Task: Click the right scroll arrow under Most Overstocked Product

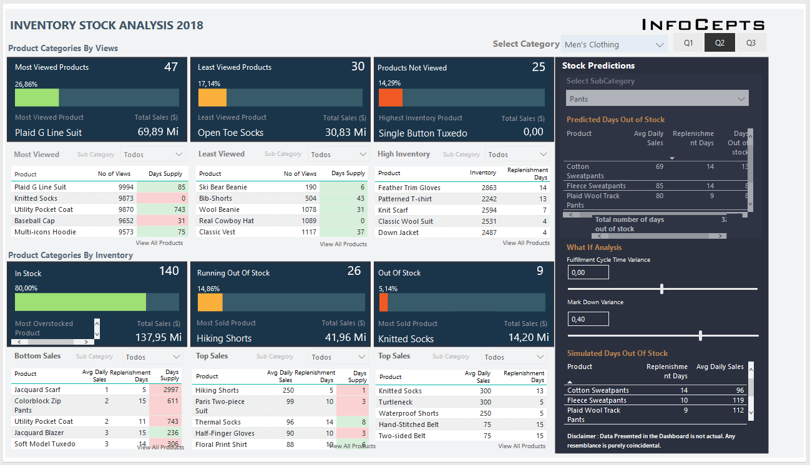Action: 87,342
